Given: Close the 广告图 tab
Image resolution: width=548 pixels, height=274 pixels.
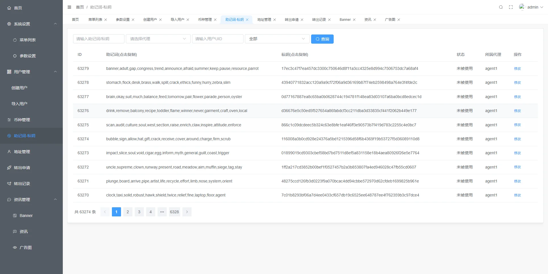Looking at the screenshot, I should (399, 20).
